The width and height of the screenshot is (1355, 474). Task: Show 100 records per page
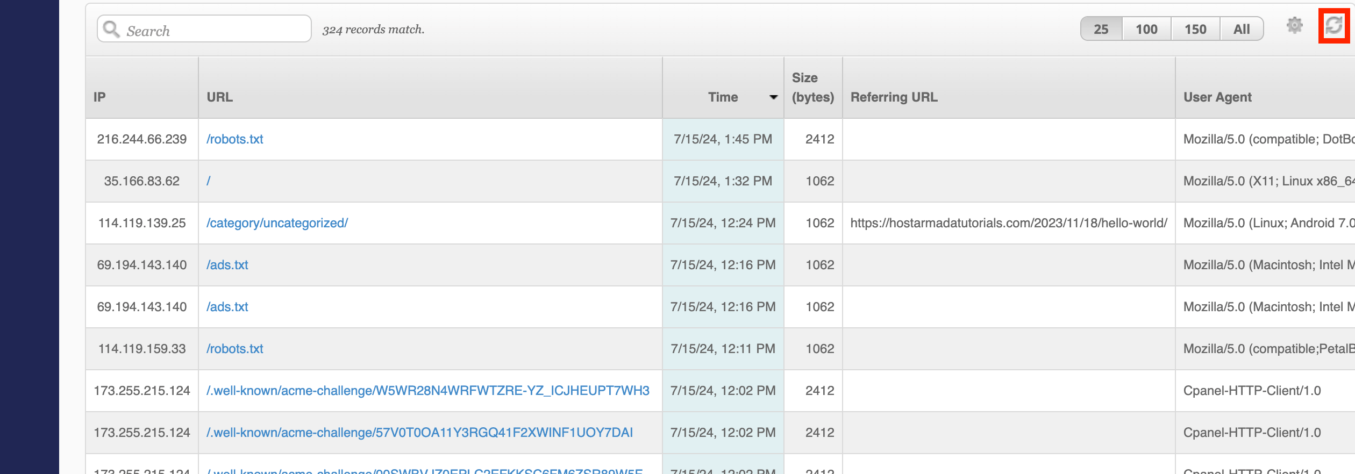pos(1146,29)
